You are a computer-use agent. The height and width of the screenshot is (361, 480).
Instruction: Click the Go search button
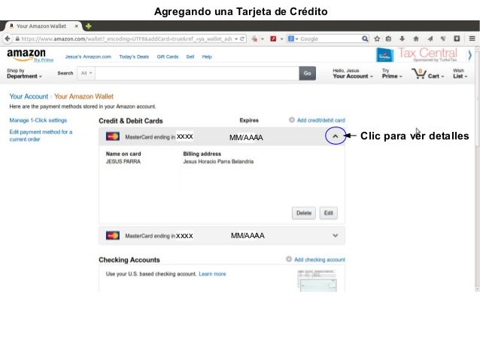[x=308, y=73]
